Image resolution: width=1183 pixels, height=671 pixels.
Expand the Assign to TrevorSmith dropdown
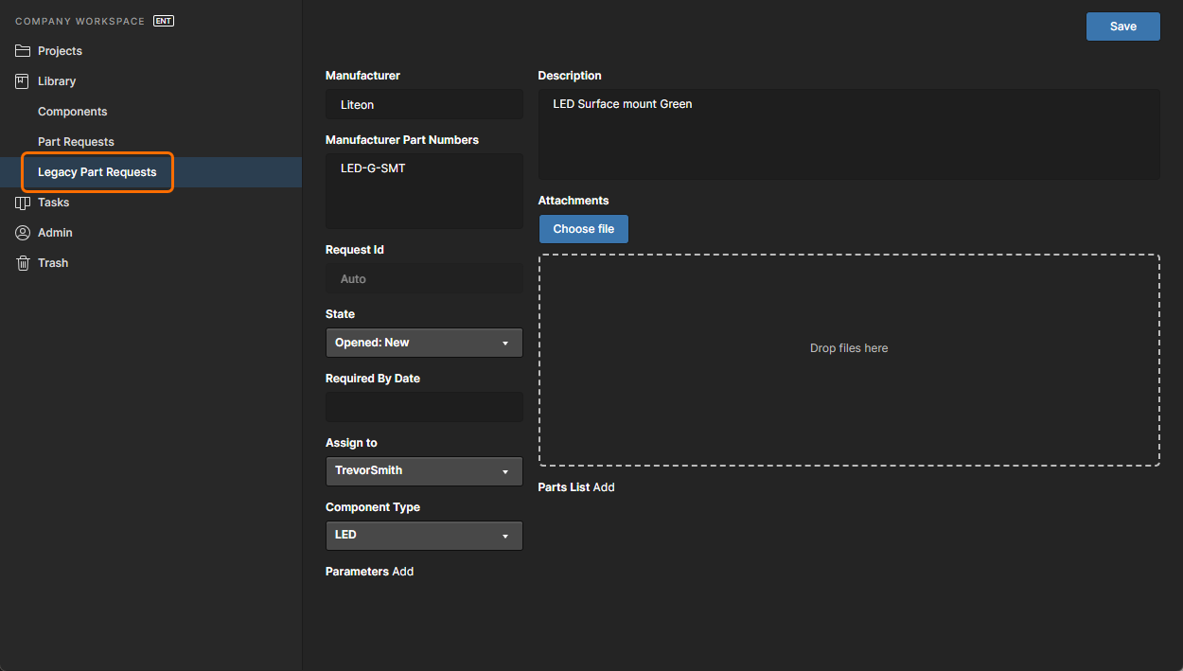tap(423, 470)
